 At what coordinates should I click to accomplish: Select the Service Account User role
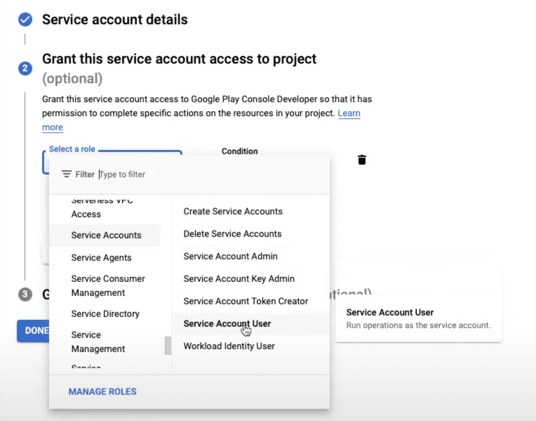click(226, 323)
